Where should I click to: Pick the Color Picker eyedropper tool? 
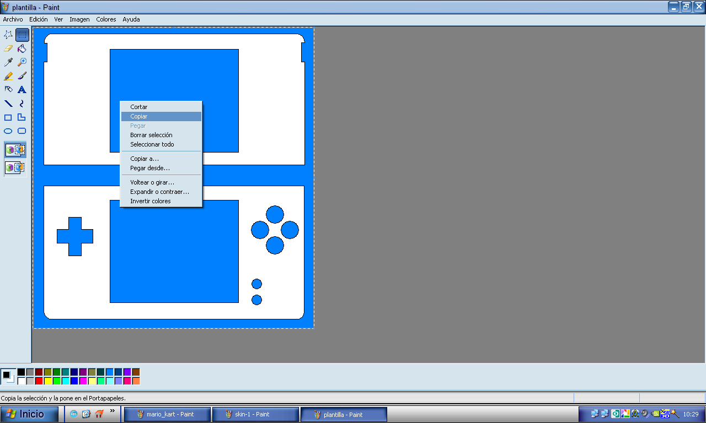(8, 62)
